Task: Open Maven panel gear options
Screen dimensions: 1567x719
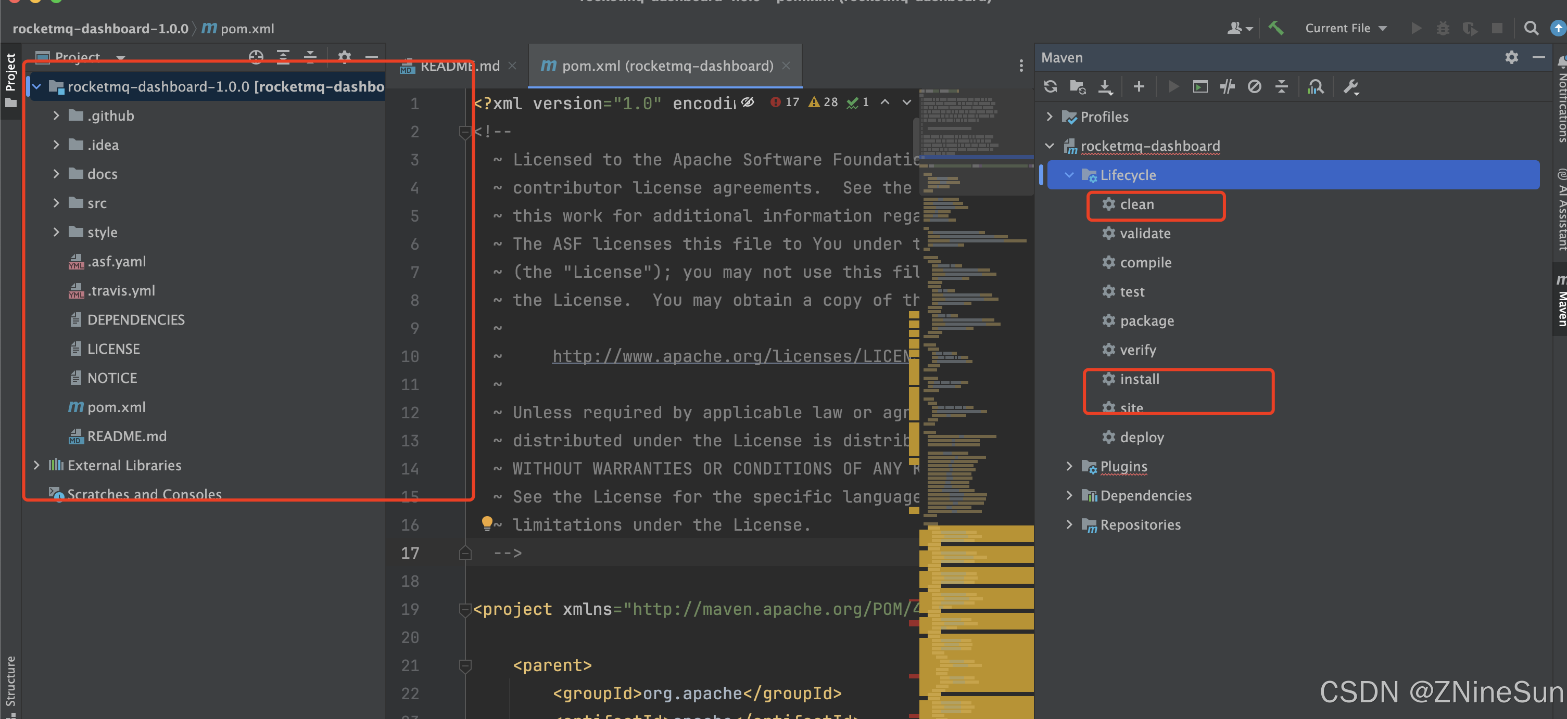Action: click(x=1511, y=57)
